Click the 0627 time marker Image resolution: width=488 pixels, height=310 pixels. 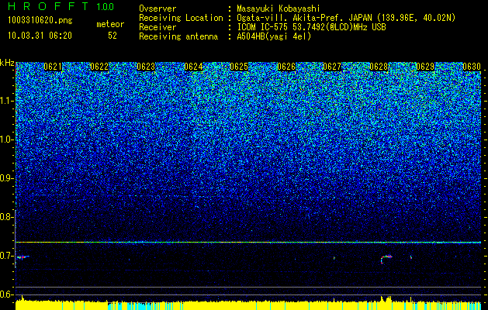tap(332, 67)
